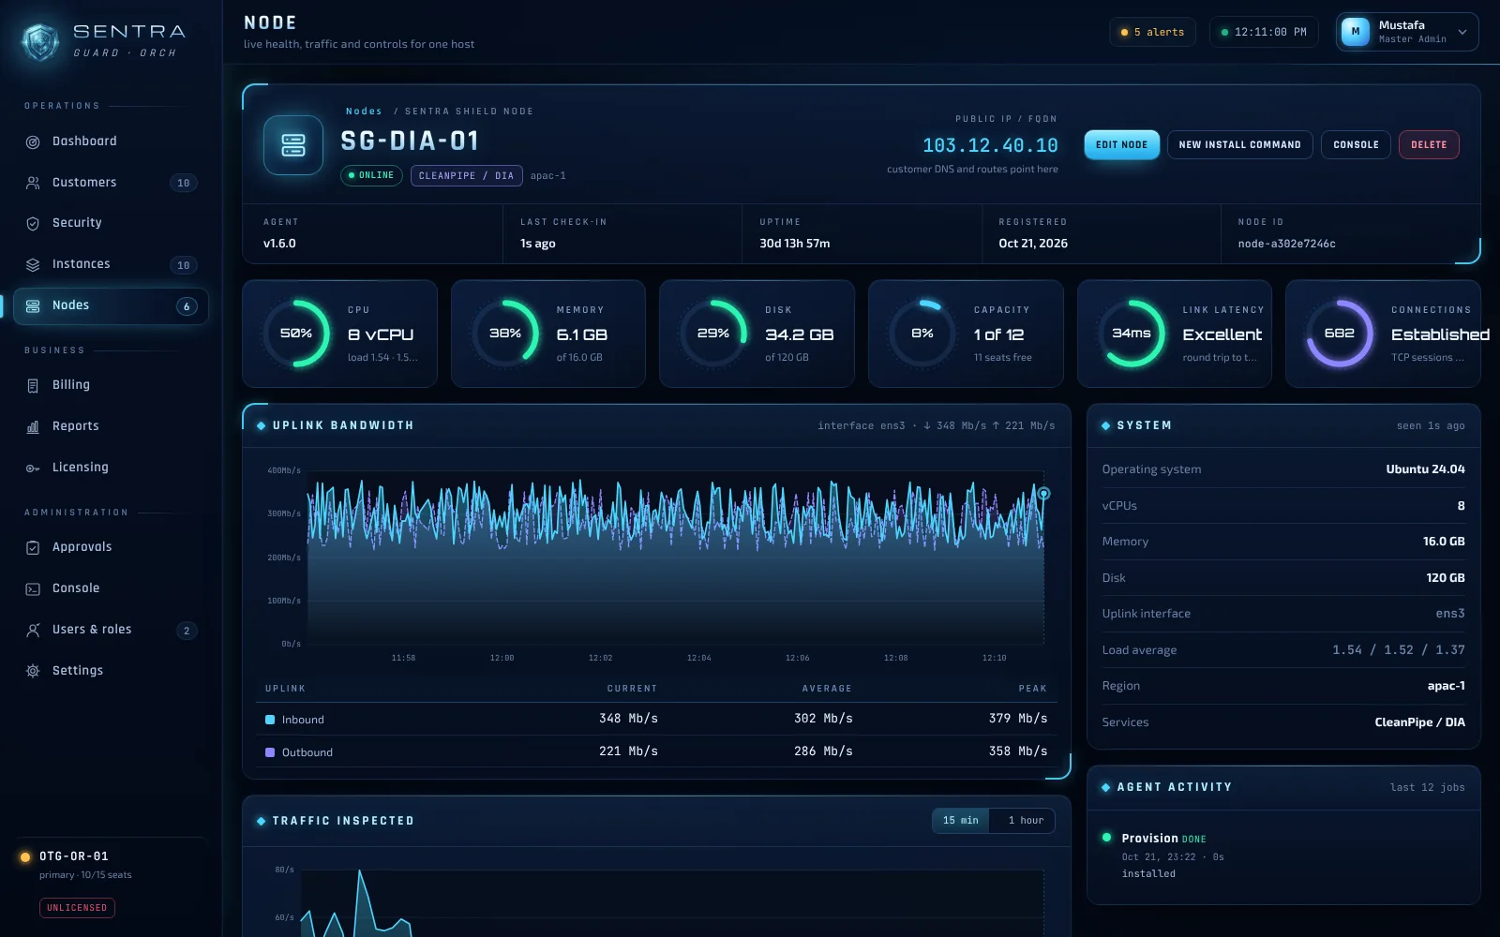Switch traffic inspected to 15 min
Viewport: 1500px width, 937px height.
960,821
